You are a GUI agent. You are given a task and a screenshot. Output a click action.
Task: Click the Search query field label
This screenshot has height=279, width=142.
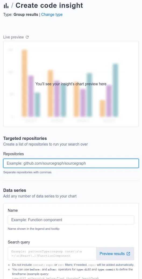pyautogui.click(x=19, y=242)
